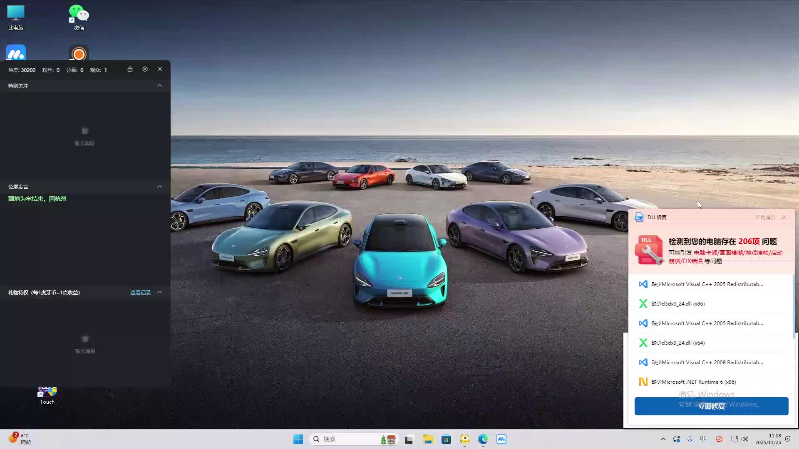Click the 立即修复 button
The height and width of the screenshot is (449, 799).
[711, 406]
